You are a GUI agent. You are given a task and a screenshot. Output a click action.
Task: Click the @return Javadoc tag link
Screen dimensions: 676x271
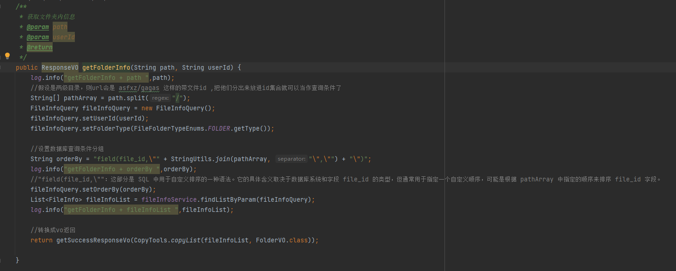click(39, 47)
